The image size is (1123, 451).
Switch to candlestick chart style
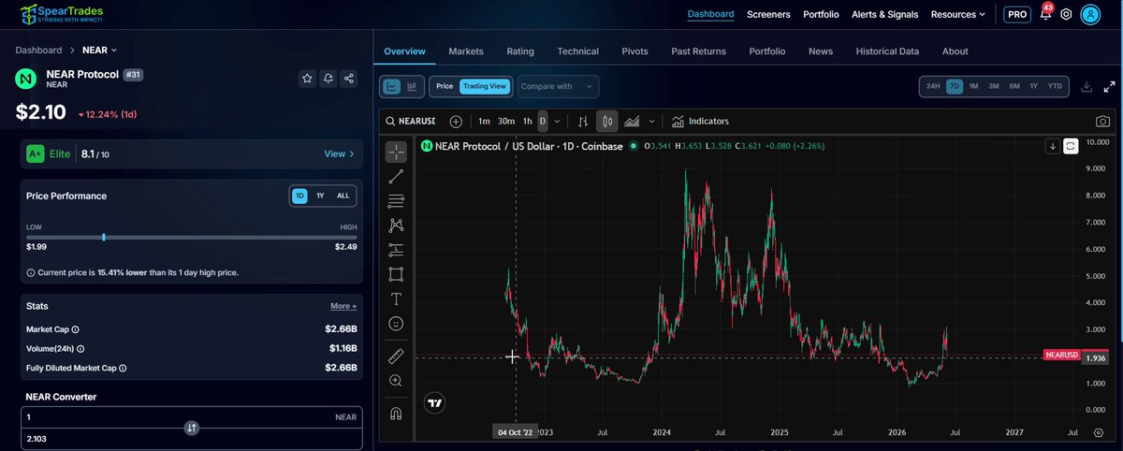coord(607,121)
